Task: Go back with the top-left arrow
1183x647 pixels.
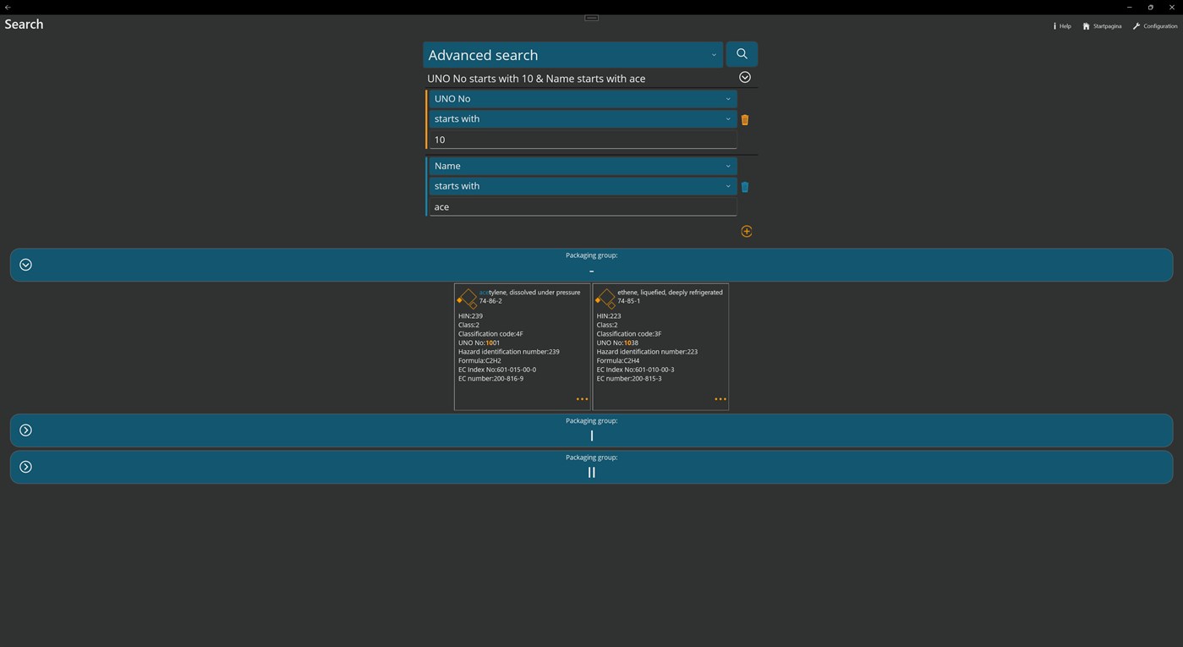Action: click(8, 7)
